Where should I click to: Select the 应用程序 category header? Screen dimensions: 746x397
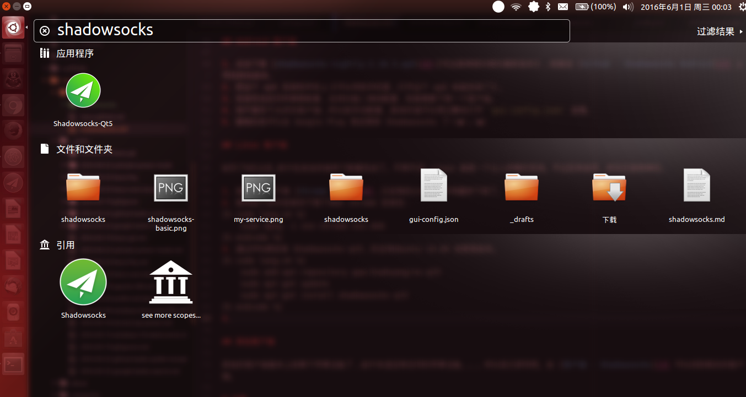coord(67,53)
